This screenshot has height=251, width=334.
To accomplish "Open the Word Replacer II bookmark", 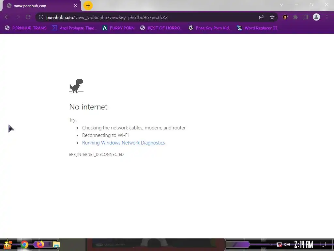I will (257, 28).
